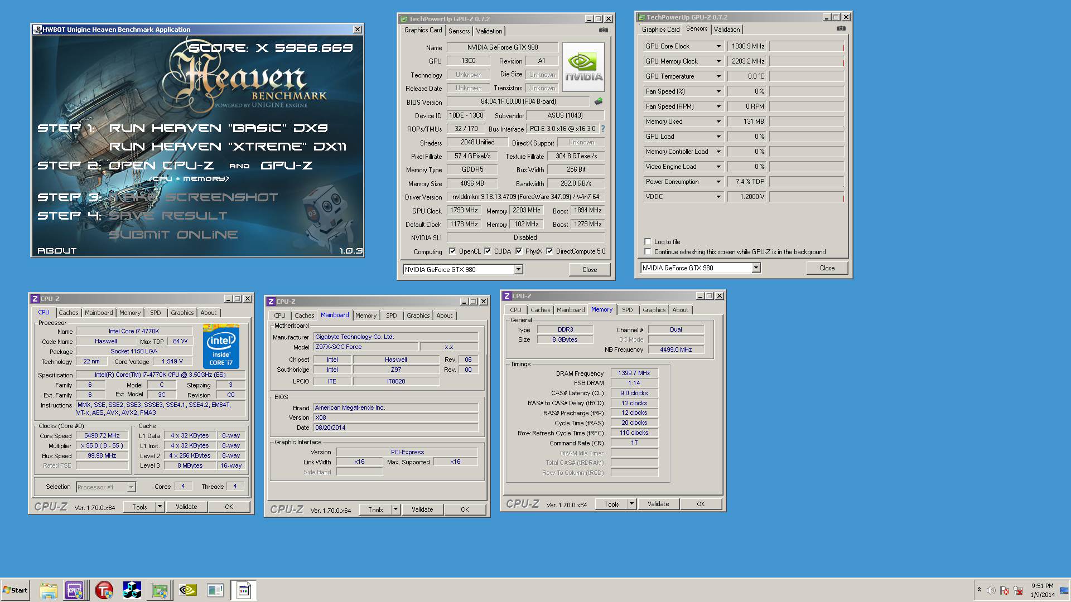This screenshot has height=602, width=1071.
Task: Click the GPU-Z Sensors window title icon
Action: [641, 17]
